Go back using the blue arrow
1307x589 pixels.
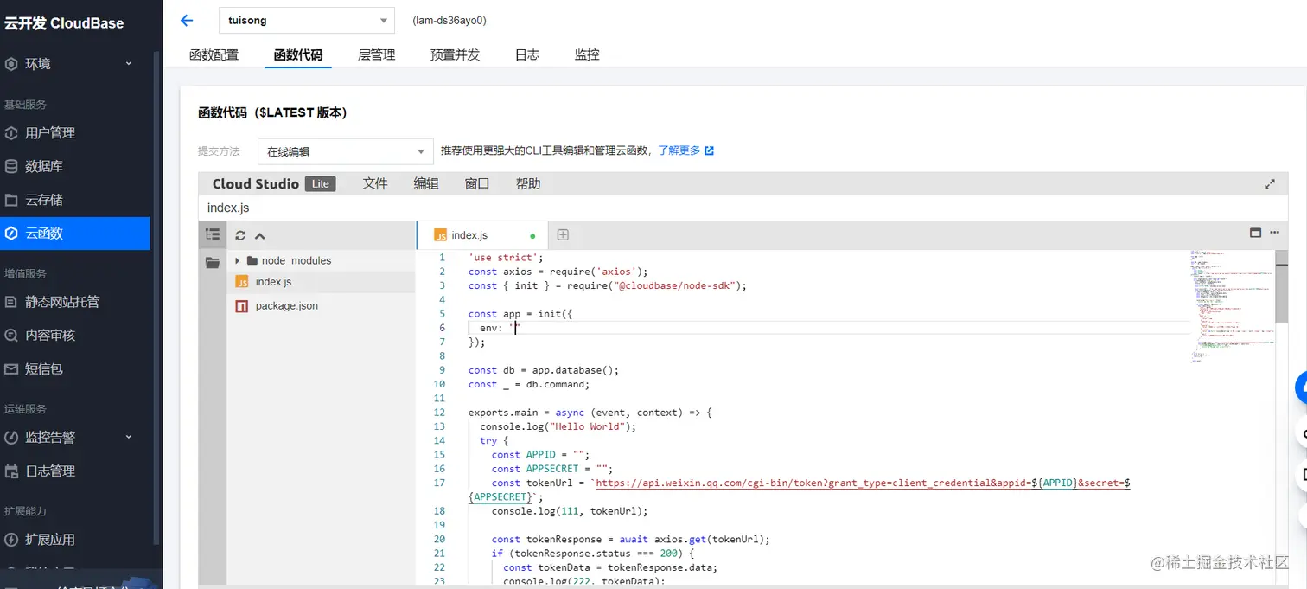tap(186, 21)
